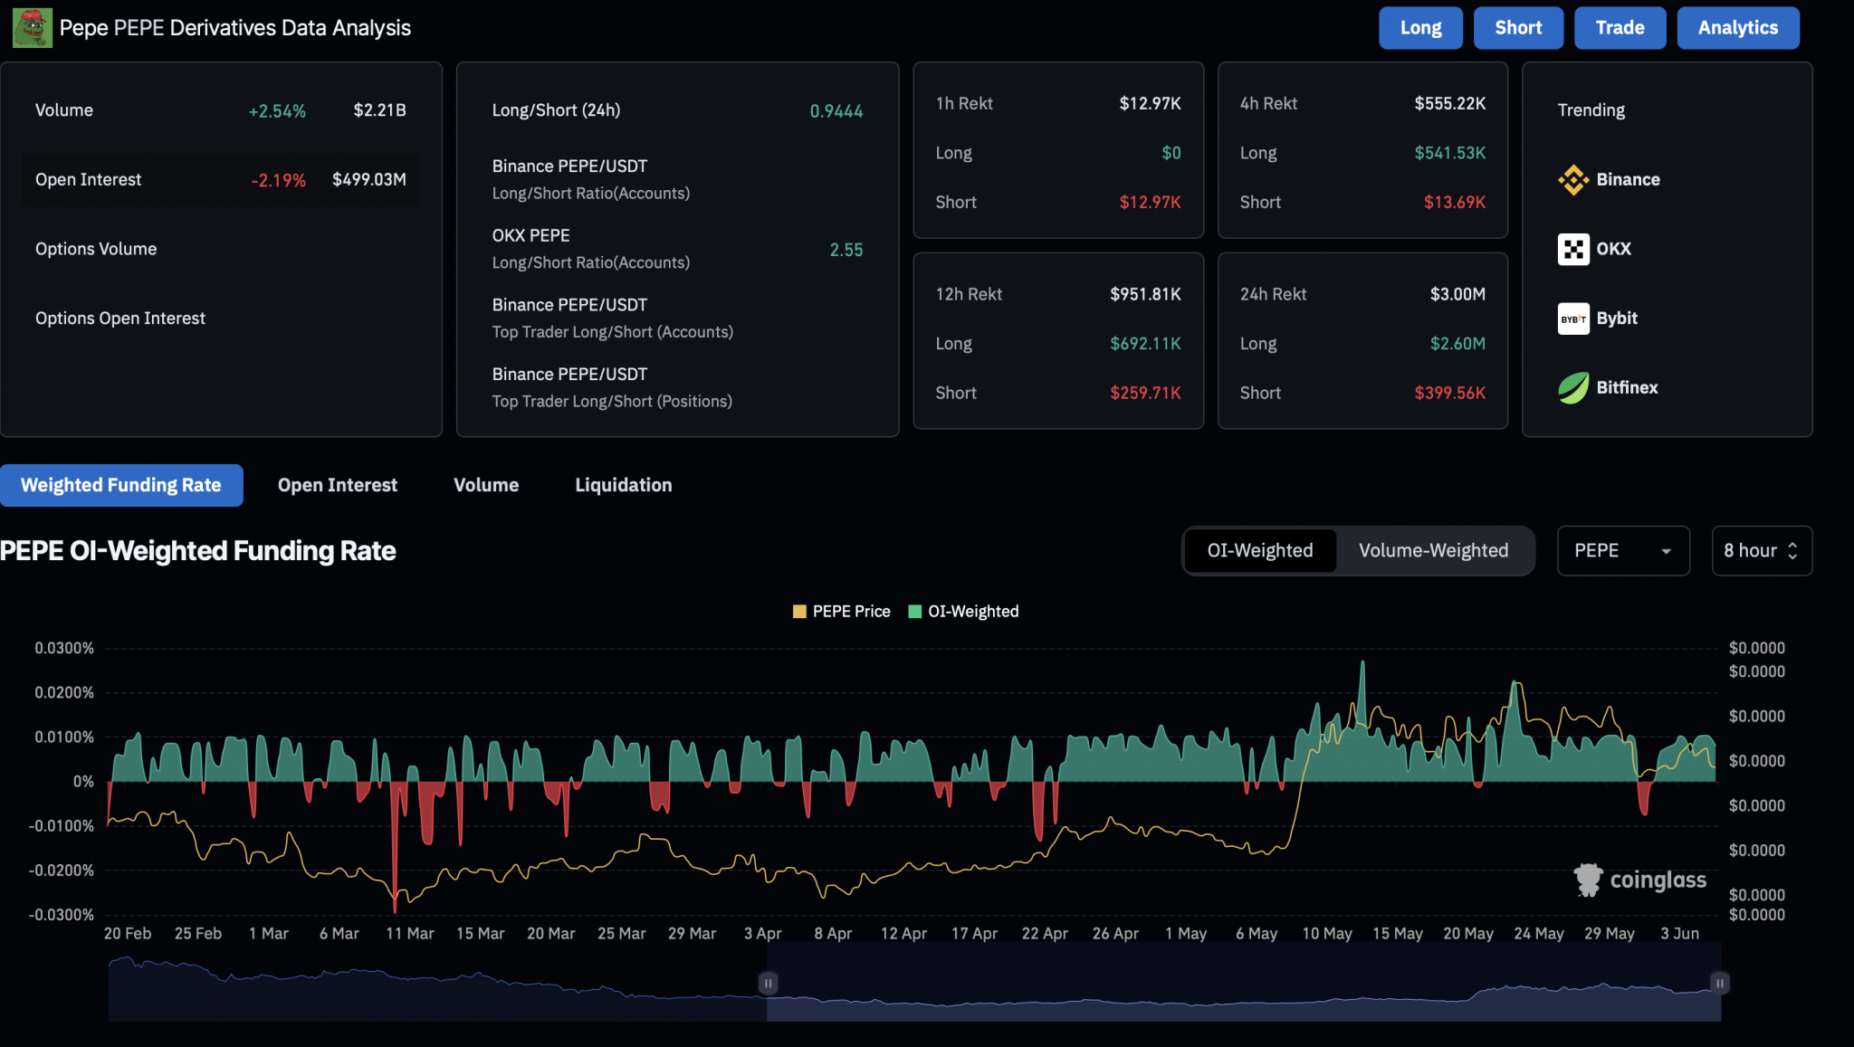Select the OI-Weighted toggle option

click(x=1259, y=550)
